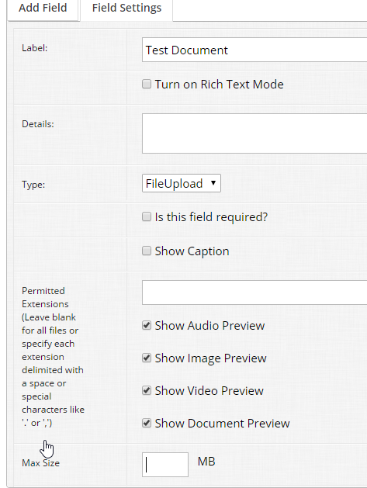The height and width of the screenshot is (488, 367).
Task: Enable the Show Caption checkbox
Action: click(x=147, y=251)
